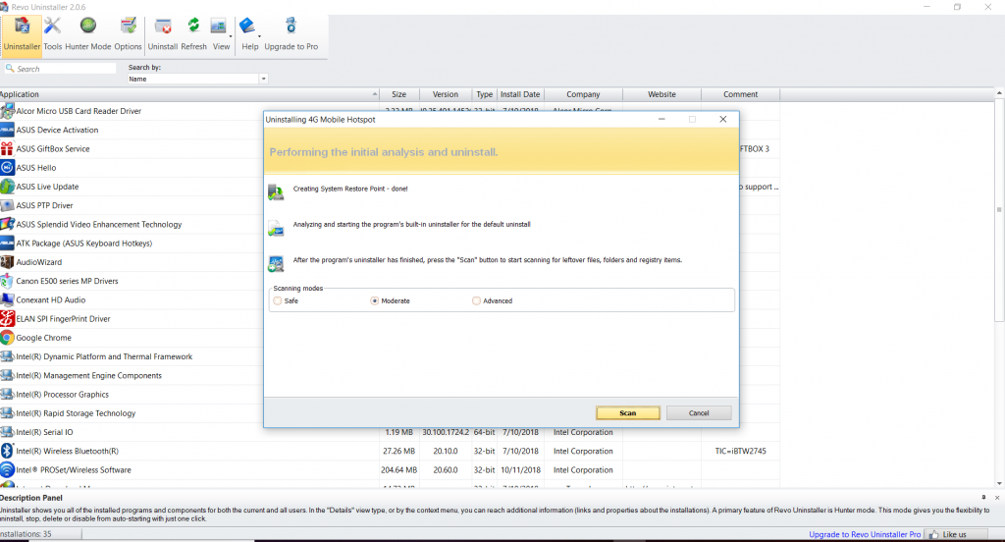Select the AudioWizard app icon
This screenshot has width=1005, height=542.
7,262
